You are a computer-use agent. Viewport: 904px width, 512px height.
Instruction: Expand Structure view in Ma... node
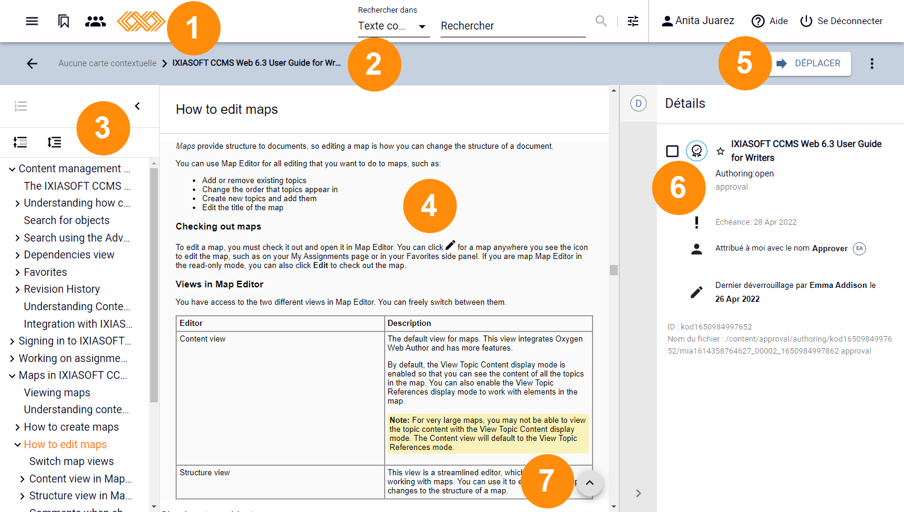23,496
